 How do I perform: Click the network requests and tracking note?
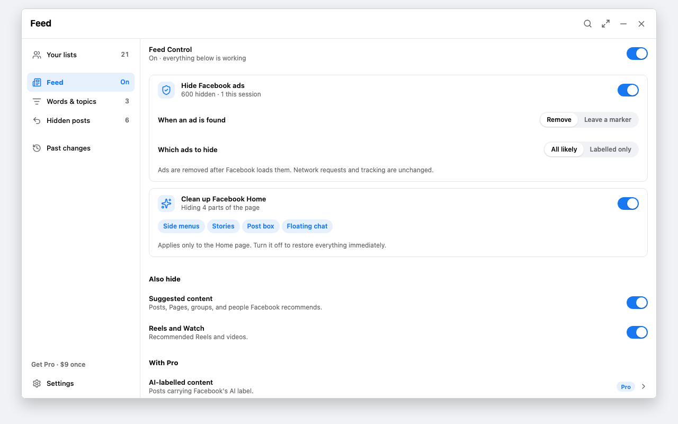[296, 170]
